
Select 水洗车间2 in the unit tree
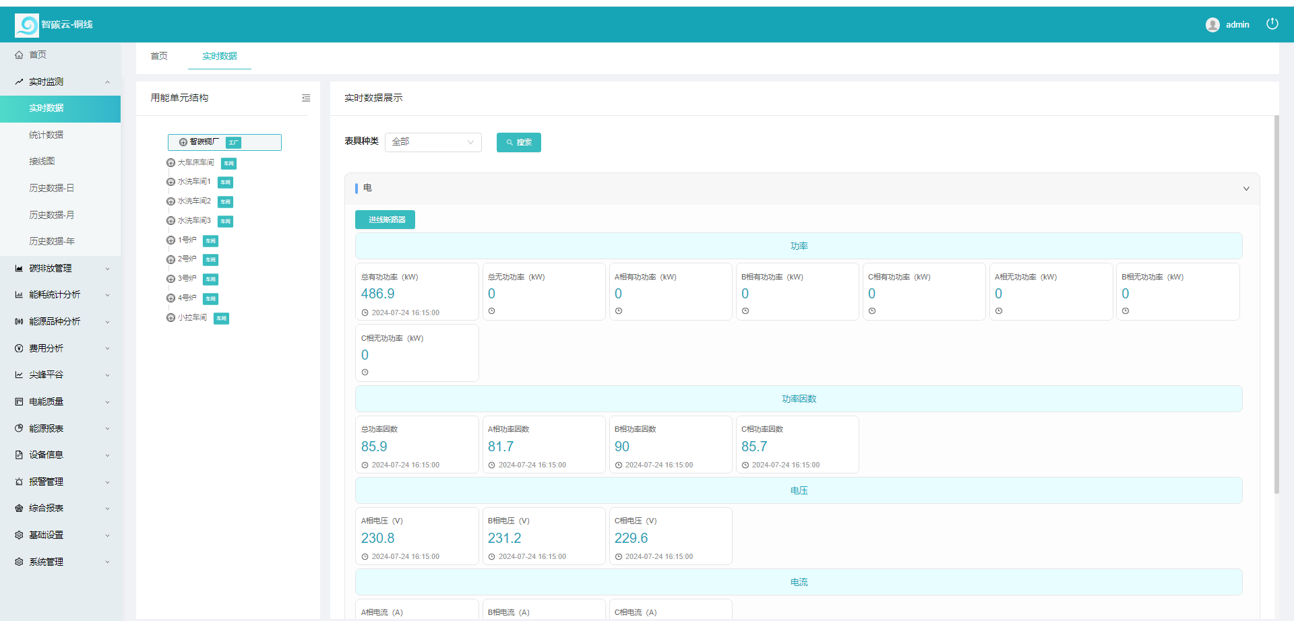(x=194, y=201)
